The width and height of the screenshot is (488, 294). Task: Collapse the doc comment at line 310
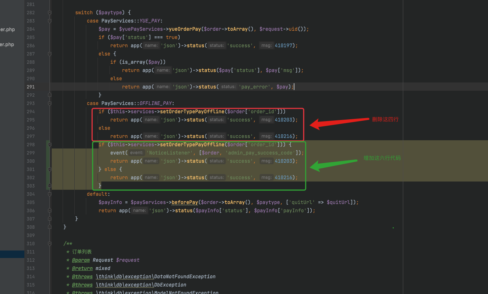[x=50, y=244]
